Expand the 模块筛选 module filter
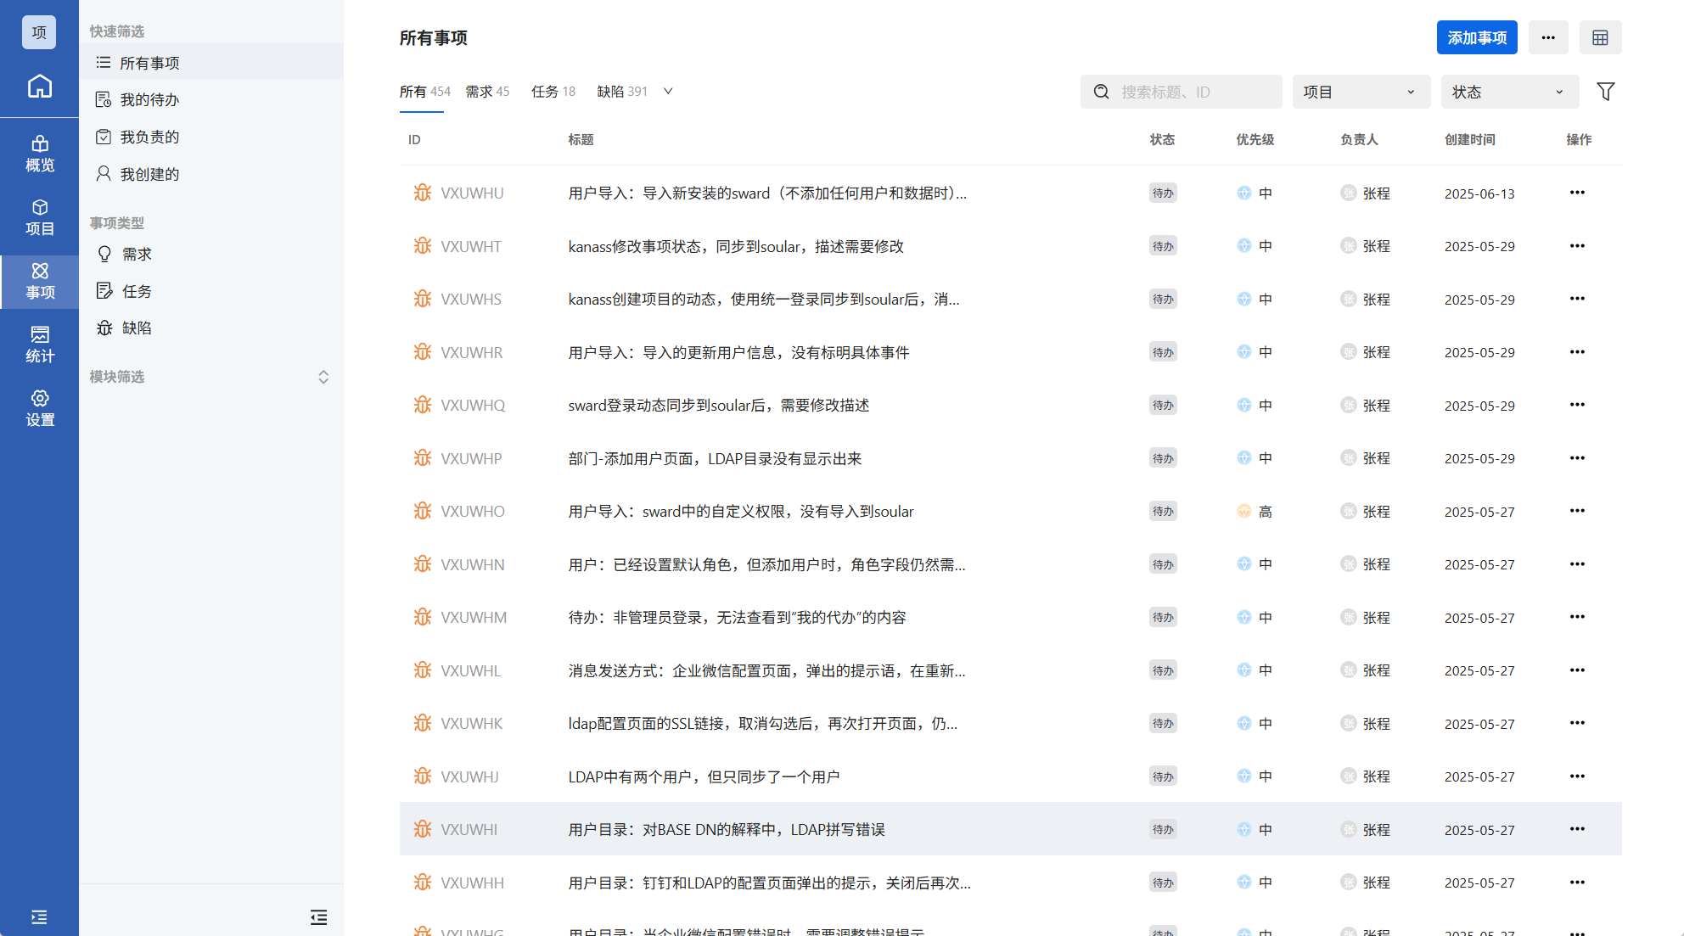Screen dimensions: 1684x936 pos(323,377)
